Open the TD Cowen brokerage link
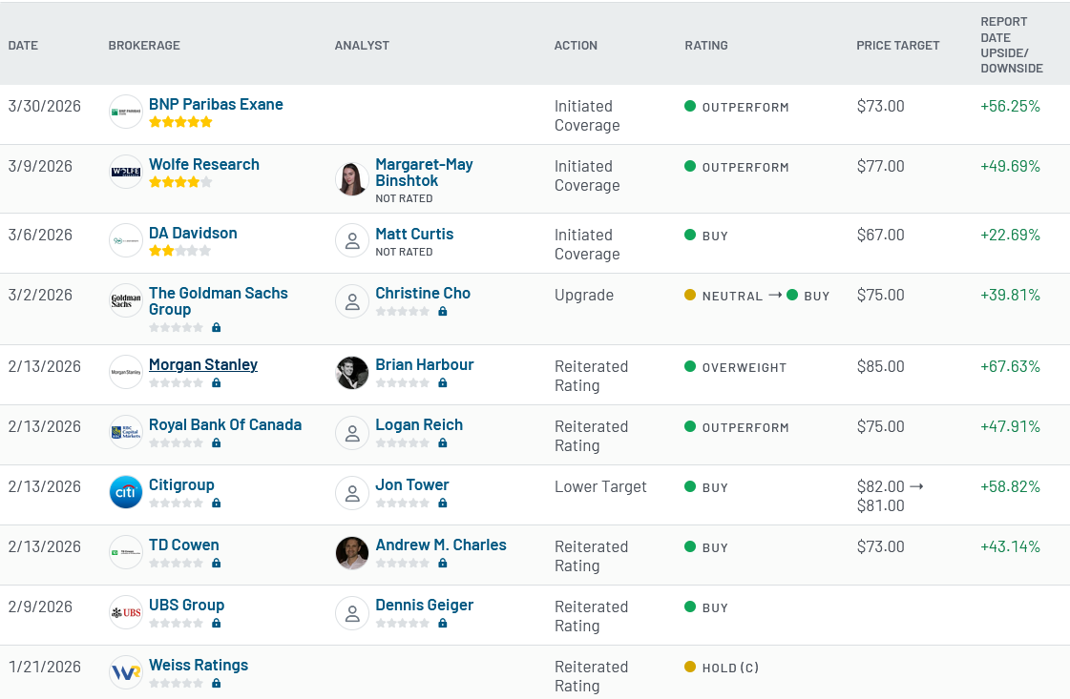This screenshot has height=699, width=1070. pos(184,545)
